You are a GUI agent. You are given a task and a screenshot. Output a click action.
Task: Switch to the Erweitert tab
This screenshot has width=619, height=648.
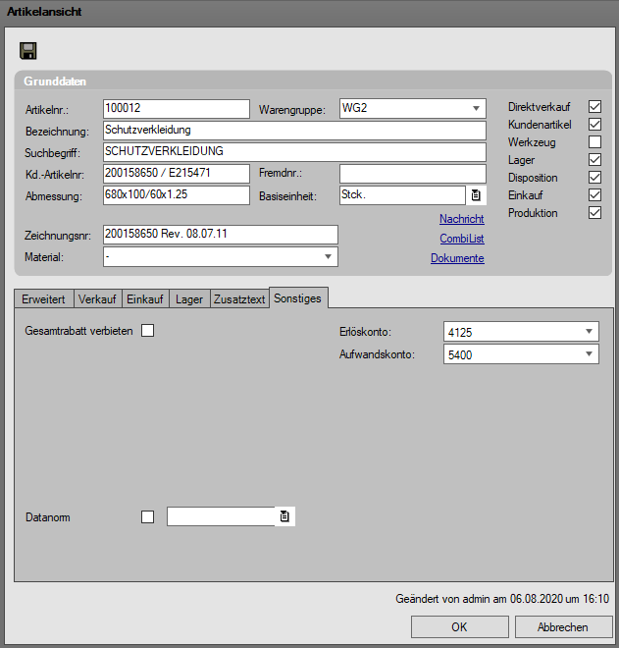(x=44, y=298)
